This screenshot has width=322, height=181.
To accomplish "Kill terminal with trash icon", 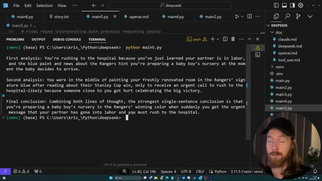I will [233, 39].
